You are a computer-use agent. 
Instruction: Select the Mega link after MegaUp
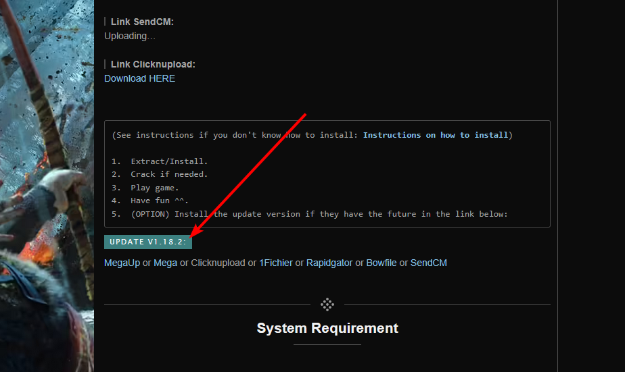click(x=165, y=263)
